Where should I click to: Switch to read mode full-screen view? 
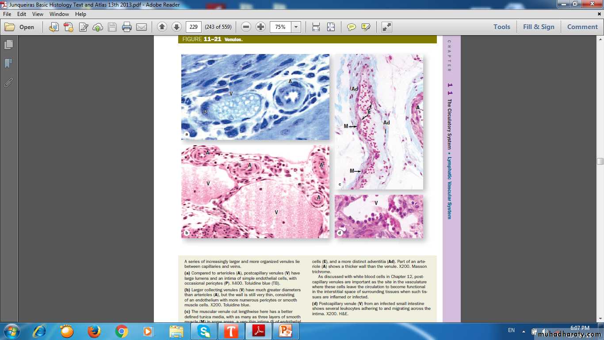(386, 27)
